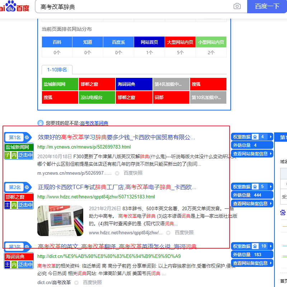This screenshot has width=287, height=287.
Task: Expand the 权重数据 5 arrow
Action: (x=270, y=187)
